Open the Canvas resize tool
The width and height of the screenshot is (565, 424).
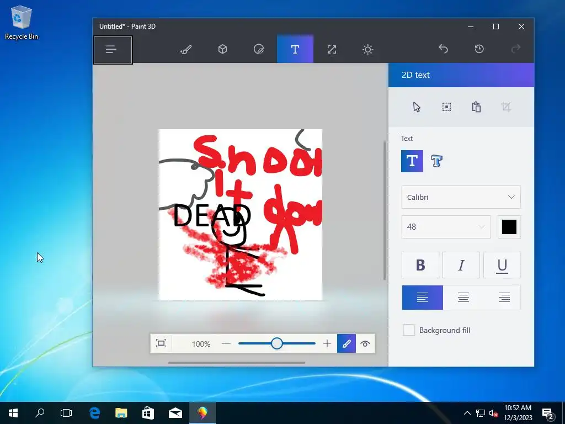click(x=332, y=49)
